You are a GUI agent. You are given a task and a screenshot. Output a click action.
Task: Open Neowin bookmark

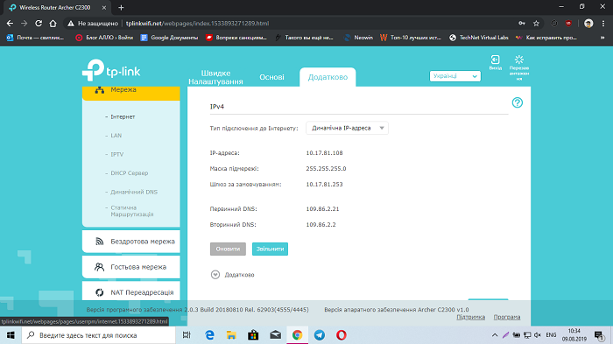358,38
